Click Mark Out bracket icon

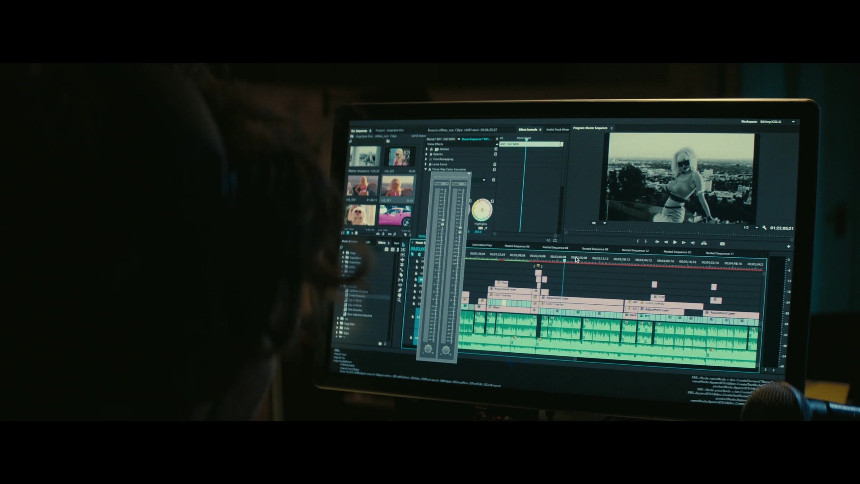pos(645,241)
